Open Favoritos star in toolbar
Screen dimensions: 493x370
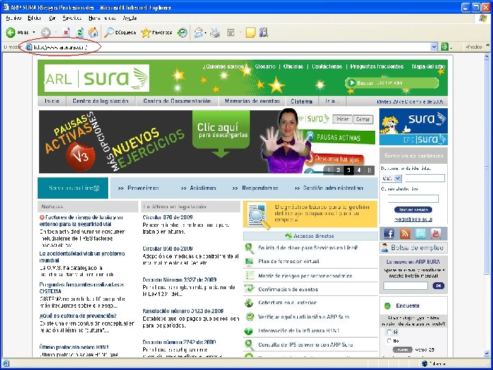(157, 32)
